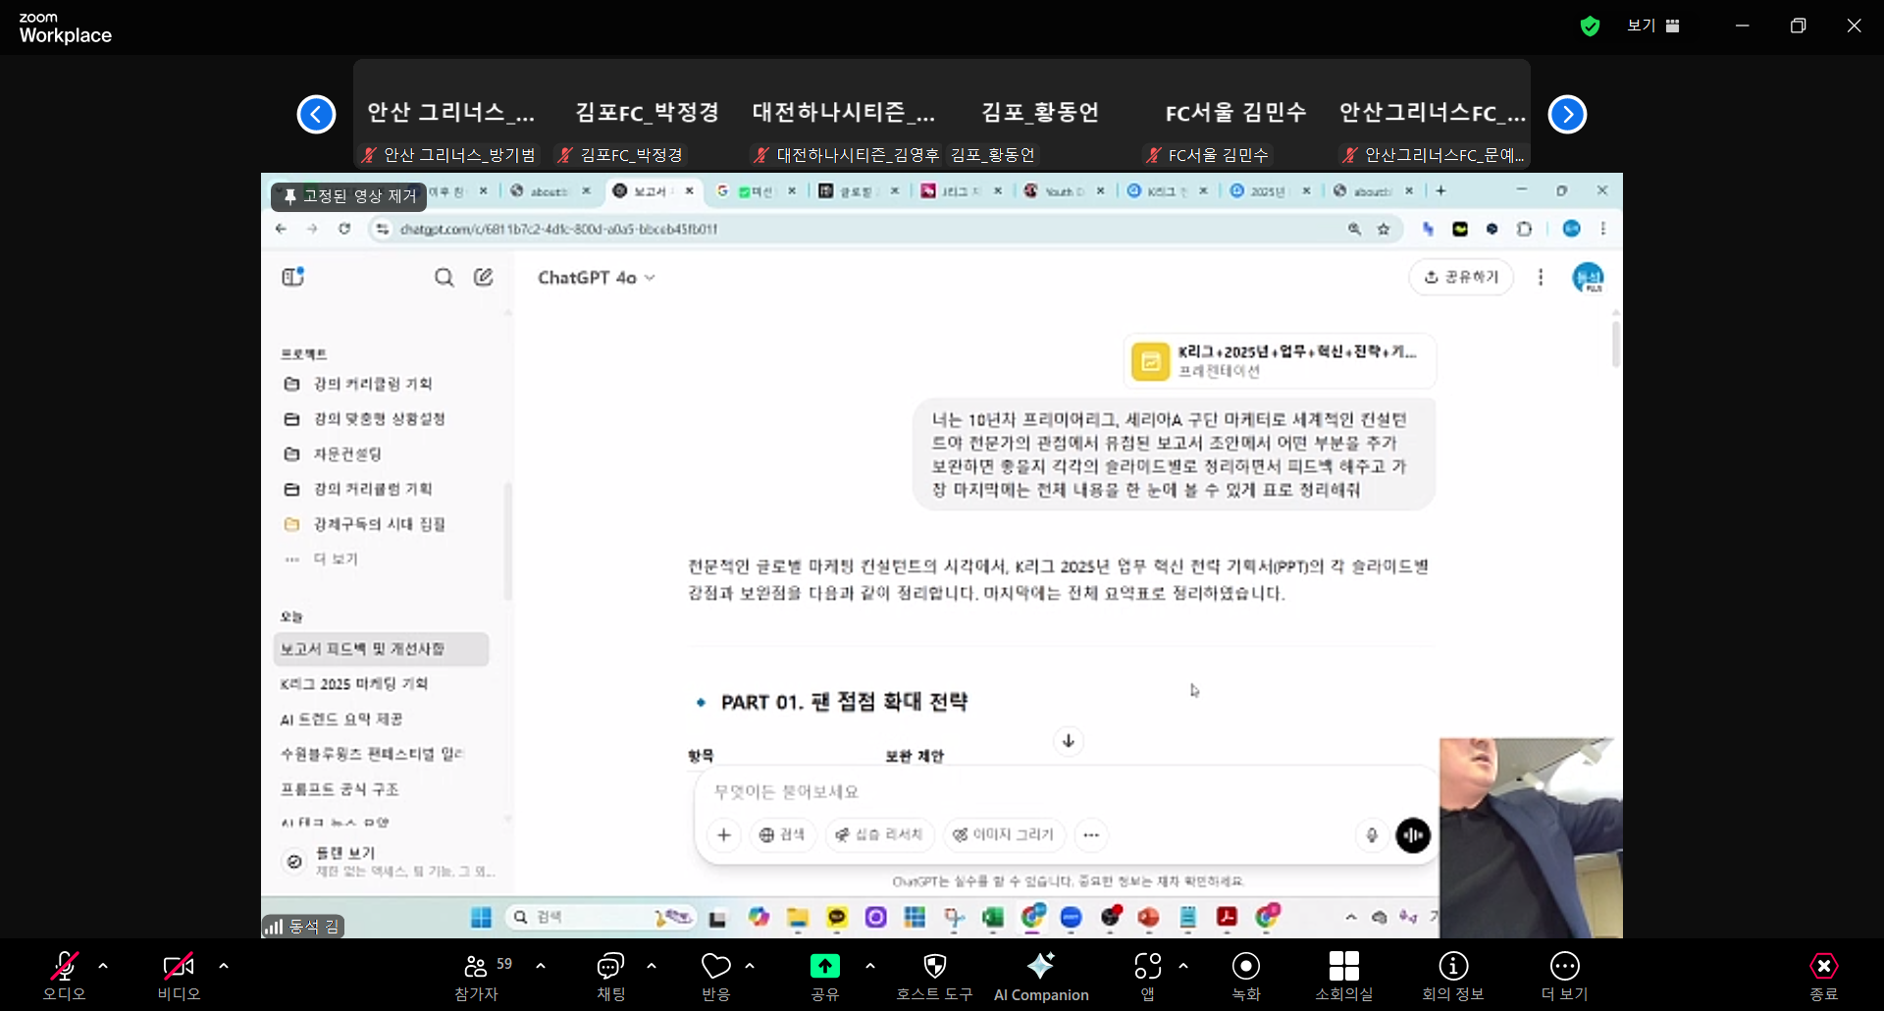Expand the share options arrow
Viewport: 1884px width, 1011px height.
(x=870, y=967)
